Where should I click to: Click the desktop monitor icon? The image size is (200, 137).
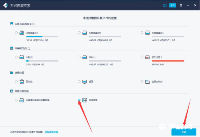(84, 81)
